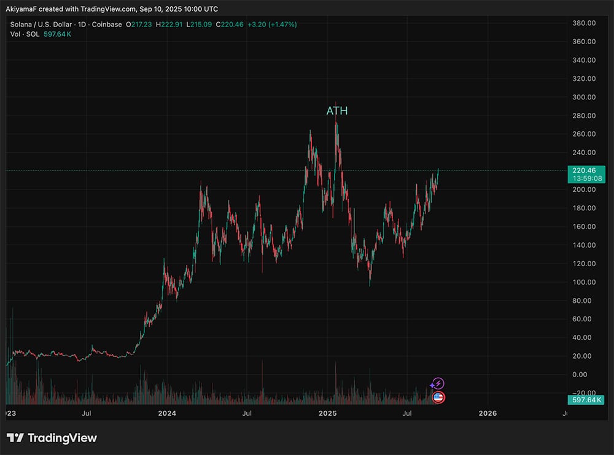
Task: Click the 2024 label on time axis
Action: pos(166,414)
